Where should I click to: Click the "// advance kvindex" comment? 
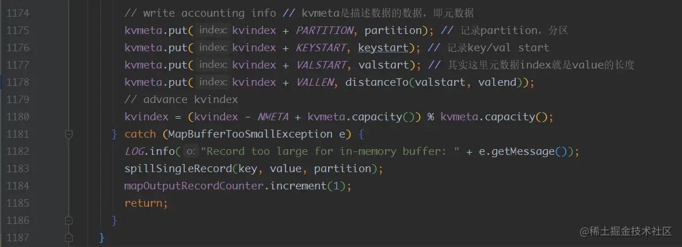[x=181, y=100]
